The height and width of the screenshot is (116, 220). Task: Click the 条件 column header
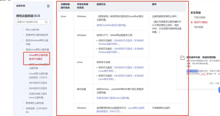154,4
